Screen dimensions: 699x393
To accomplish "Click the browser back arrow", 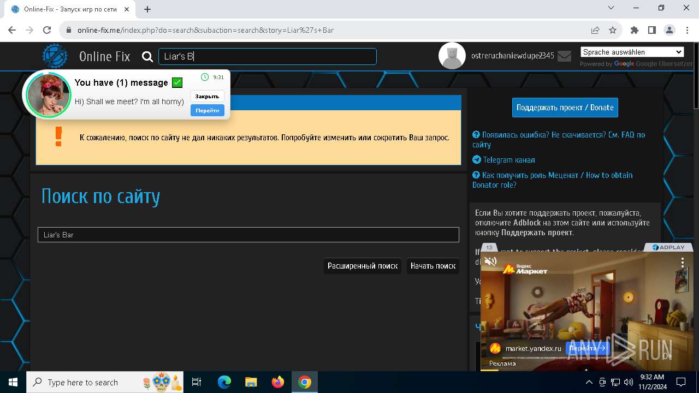I will [12, 30].
